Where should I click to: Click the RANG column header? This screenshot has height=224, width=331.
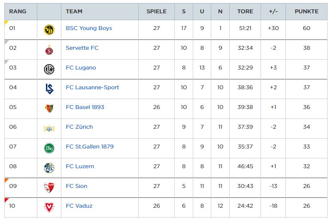(18, 12)
